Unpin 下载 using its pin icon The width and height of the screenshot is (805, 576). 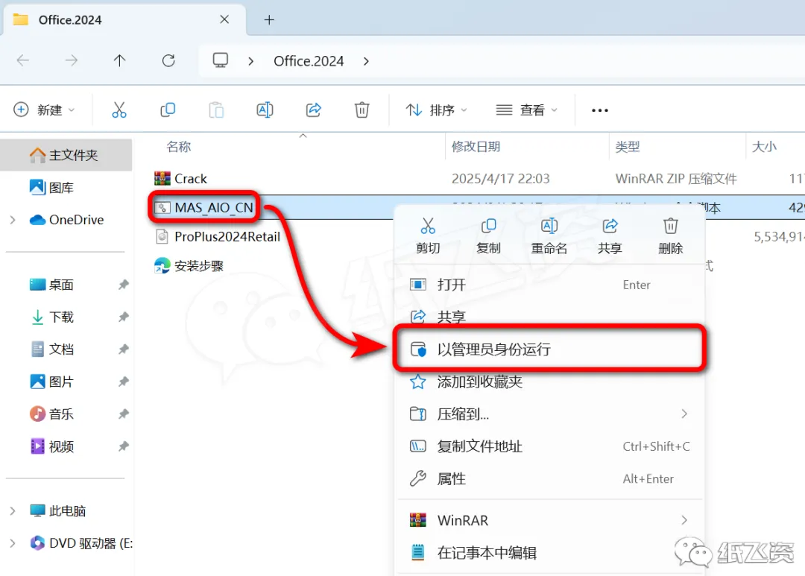click(123, 317)
